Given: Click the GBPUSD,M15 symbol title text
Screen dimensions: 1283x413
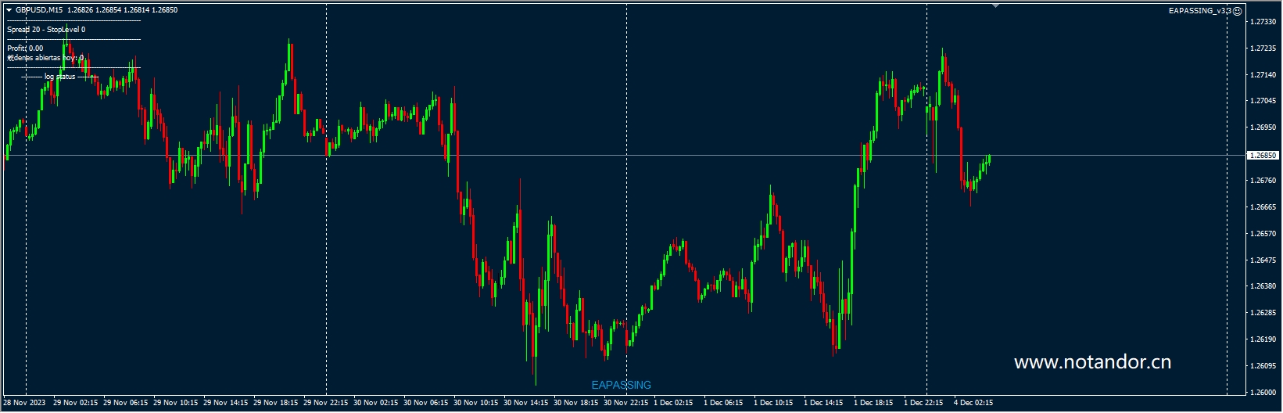Looking at the screenshot, I should coord(39,10).
